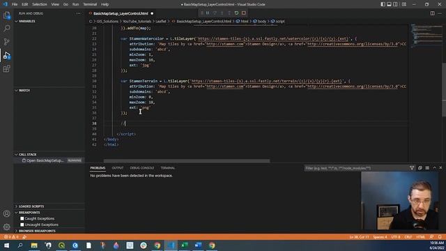Switch to the Output panel tab
Image resolution: width=446 pixels, height=251 pixels.
(118, 168)
